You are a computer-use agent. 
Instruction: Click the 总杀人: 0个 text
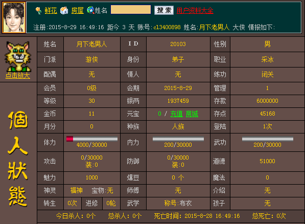[125, 216]
